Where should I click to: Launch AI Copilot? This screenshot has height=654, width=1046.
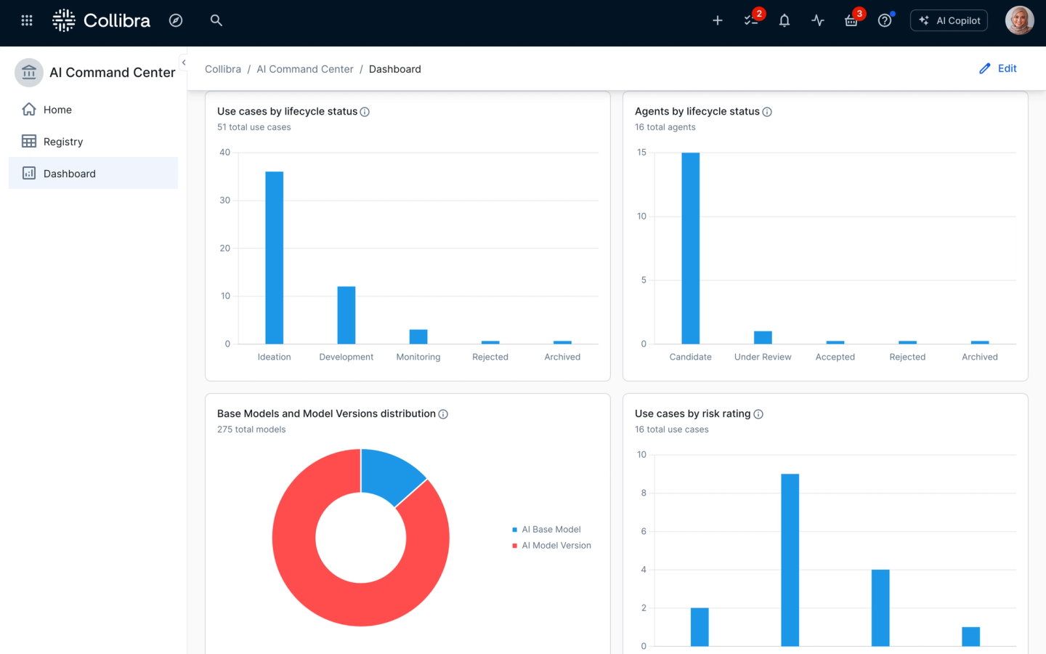click(x=949, y=20)
